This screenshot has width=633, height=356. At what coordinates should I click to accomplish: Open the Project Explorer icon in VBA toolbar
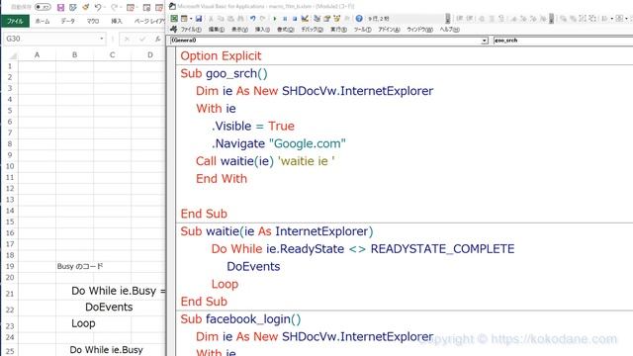[x=316, y=19]
